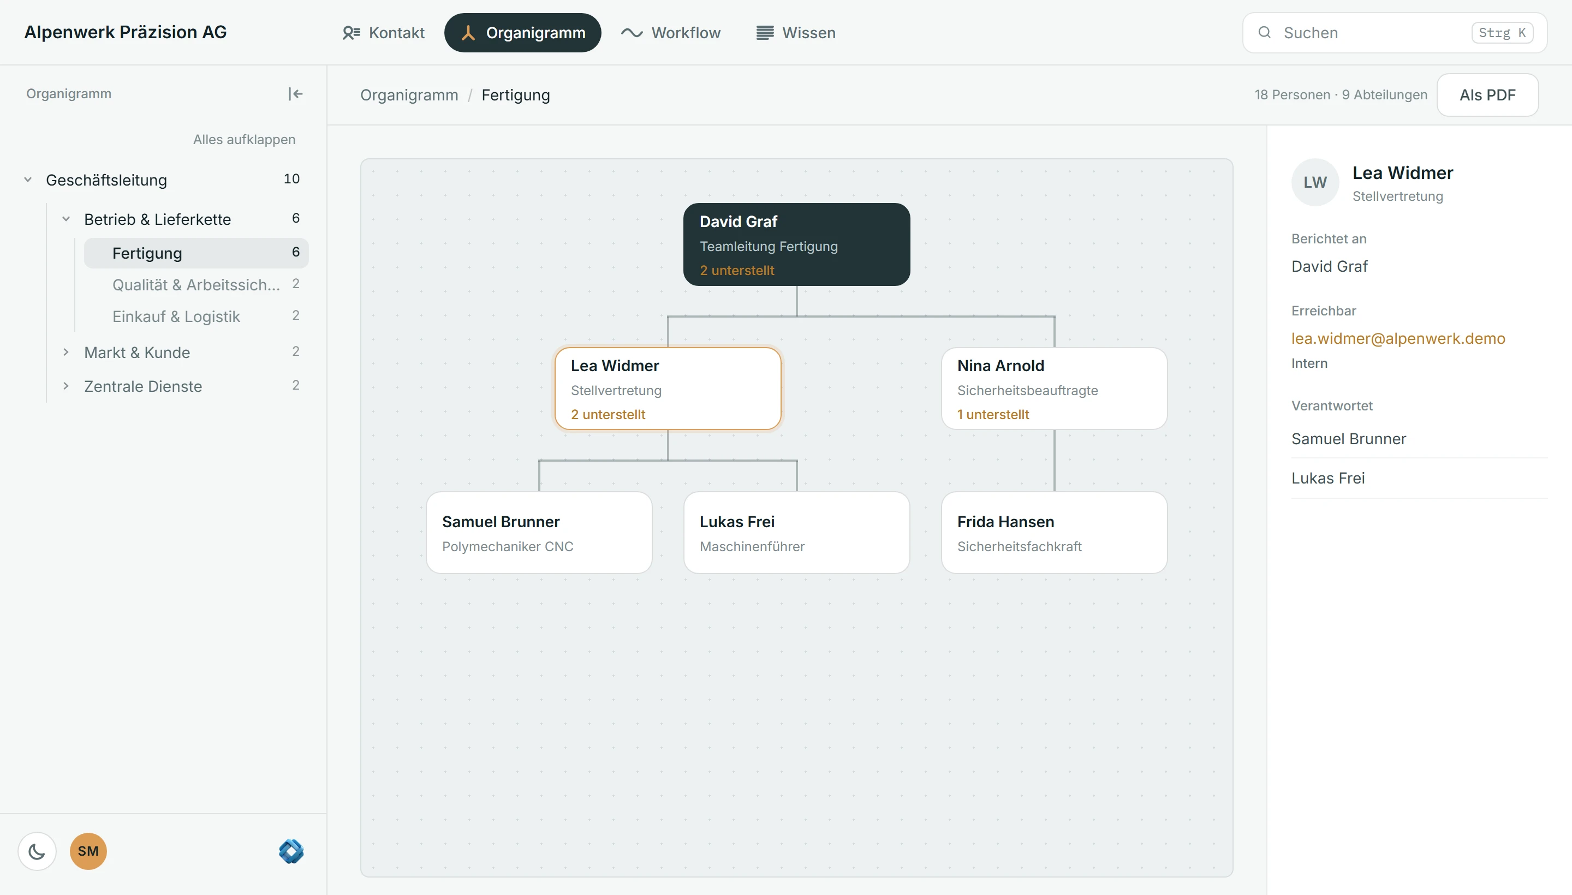The width and height of the screenshot is (1572, 895).
Task: Expand the Markt & Kunde node
Action: [66, 352]
